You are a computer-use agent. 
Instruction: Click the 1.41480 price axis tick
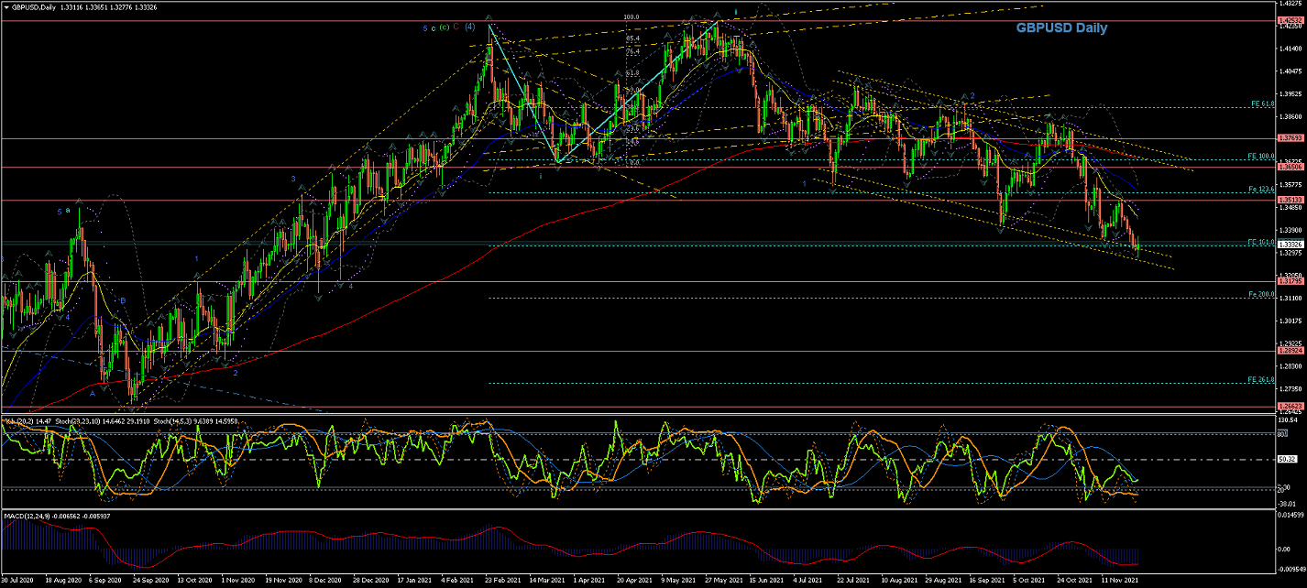(1290, 49)
